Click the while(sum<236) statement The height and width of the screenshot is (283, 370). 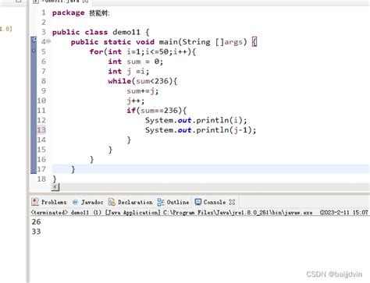click(x=142, y=81)
